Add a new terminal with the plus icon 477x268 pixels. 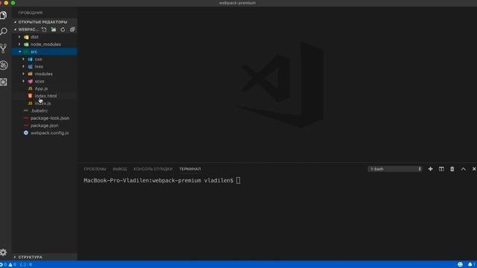pyautogui.click(x=431, y=169)
